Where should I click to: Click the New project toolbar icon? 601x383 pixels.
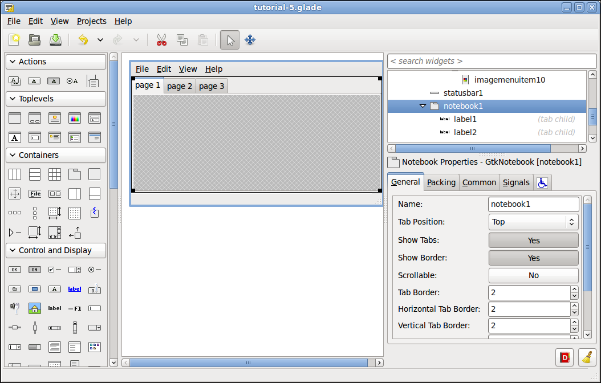pos(15,40)
